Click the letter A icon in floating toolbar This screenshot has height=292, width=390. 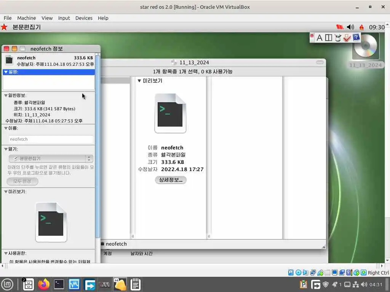320,38
